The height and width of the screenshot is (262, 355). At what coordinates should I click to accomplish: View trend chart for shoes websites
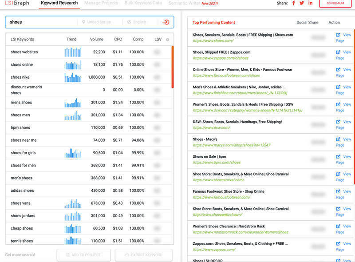click(x=72, y=52)
